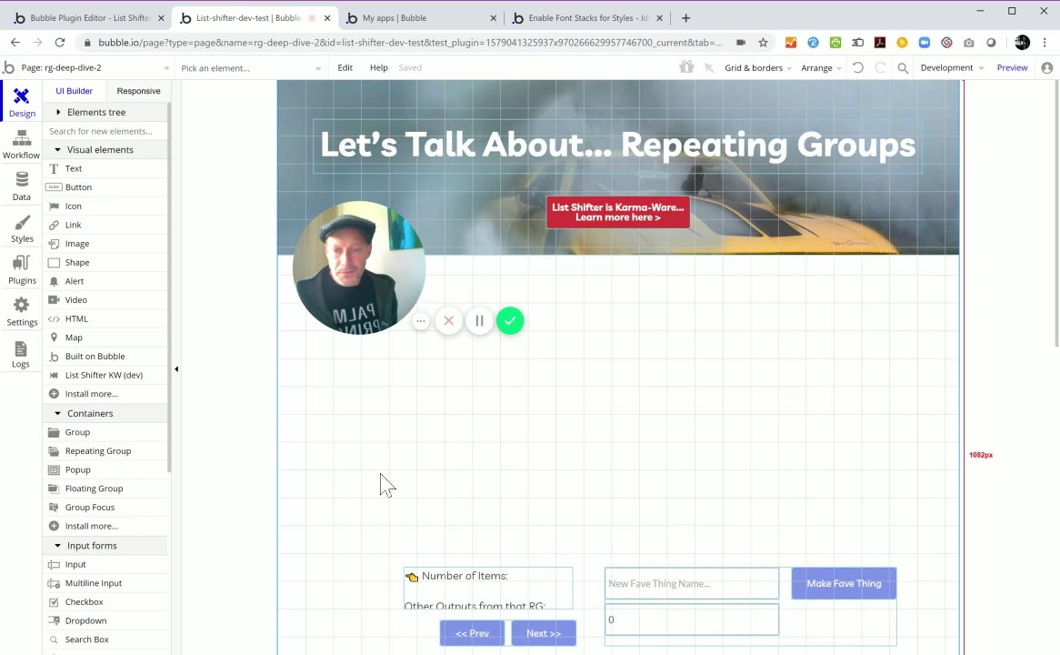This screenshot has width=1060, height=655.
Task: Finish recording with green checkmark
Action: pos(510,321)
